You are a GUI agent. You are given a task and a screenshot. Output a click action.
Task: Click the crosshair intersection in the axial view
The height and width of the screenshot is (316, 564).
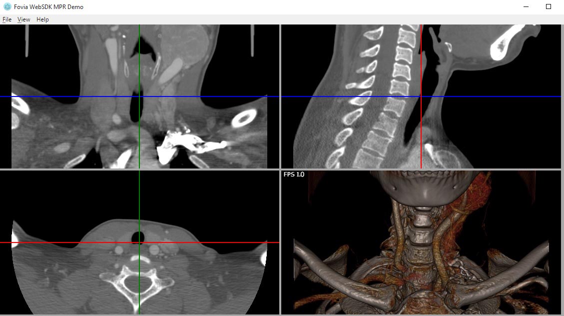[x=139, y=242]
